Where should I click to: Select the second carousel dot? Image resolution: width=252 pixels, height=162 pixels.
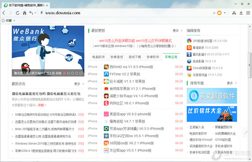68,73
